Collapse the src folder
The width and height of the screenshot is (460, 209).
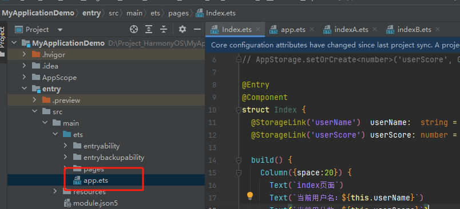[x=35, y=111]
